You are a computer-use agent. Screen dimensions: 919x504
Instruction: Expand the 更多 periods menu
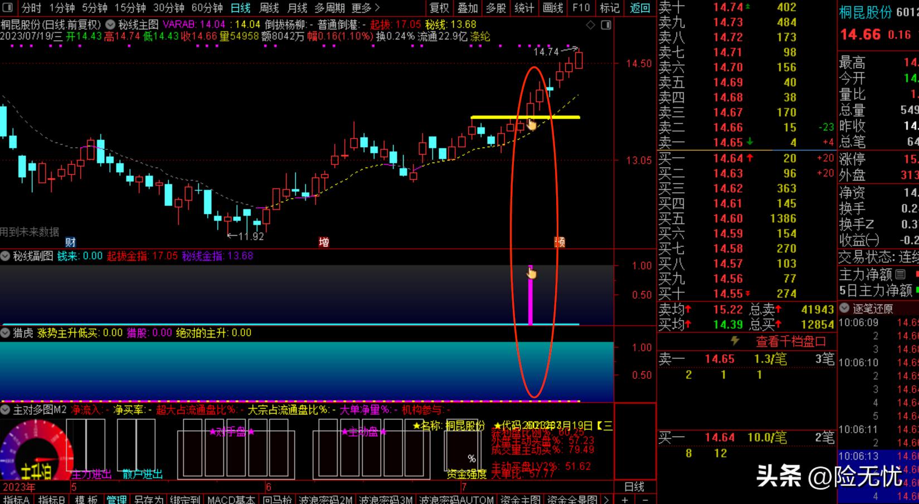[366, 8]
